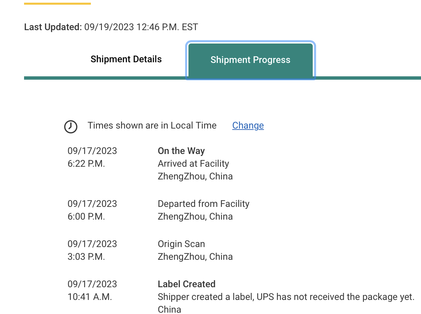Switch to the Shipment Details tab

[x=126, y=60]
